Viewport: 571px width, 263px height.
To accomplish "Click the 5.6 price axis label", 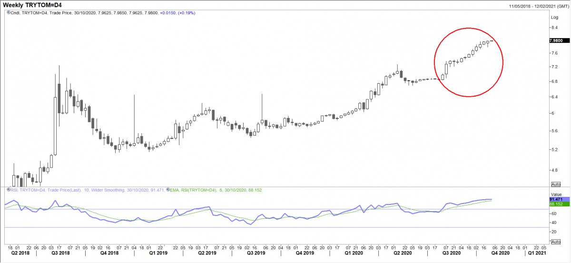I will tap(554, 131).
